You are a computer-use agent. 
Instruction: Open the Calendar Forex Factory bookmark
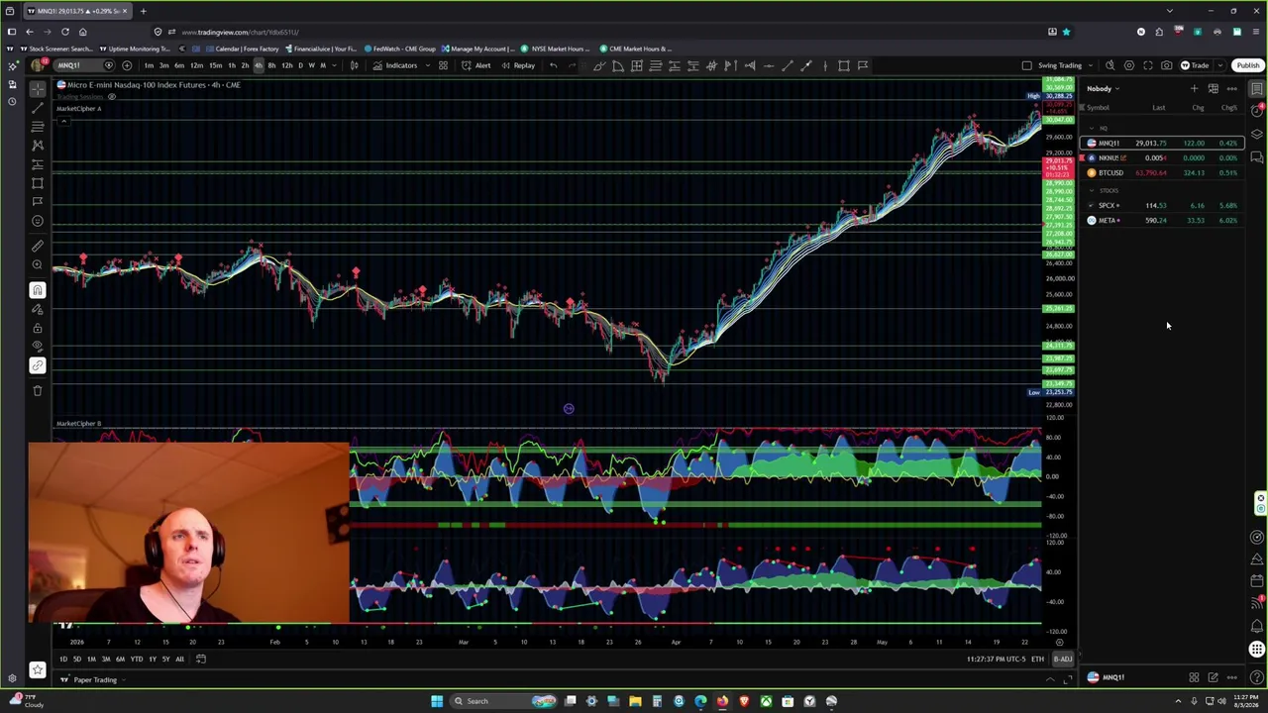[243, 49]
